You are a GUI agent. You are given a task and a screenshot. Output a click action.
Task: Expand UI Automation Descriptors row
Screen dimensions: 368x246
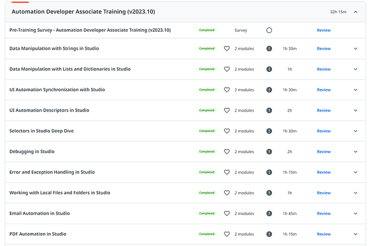(x=356, y=110)
